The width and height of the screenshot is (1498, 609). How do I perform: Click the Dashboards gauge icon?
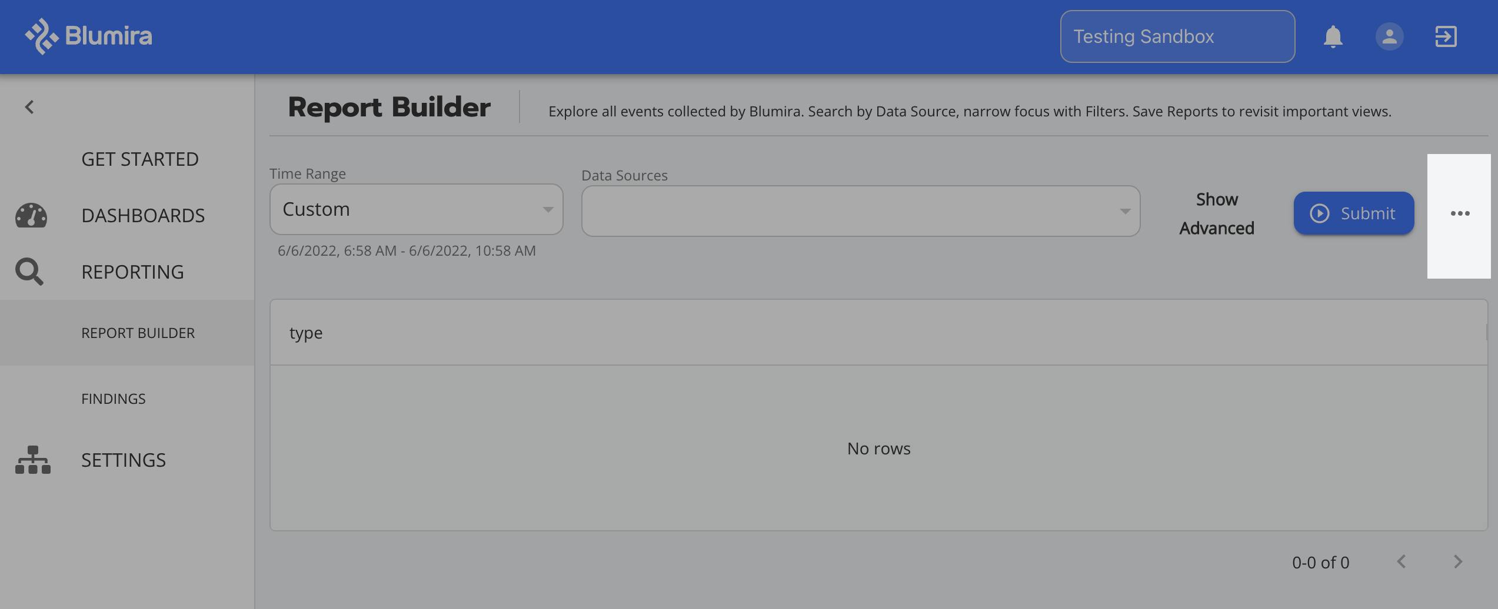click(31, 216)
